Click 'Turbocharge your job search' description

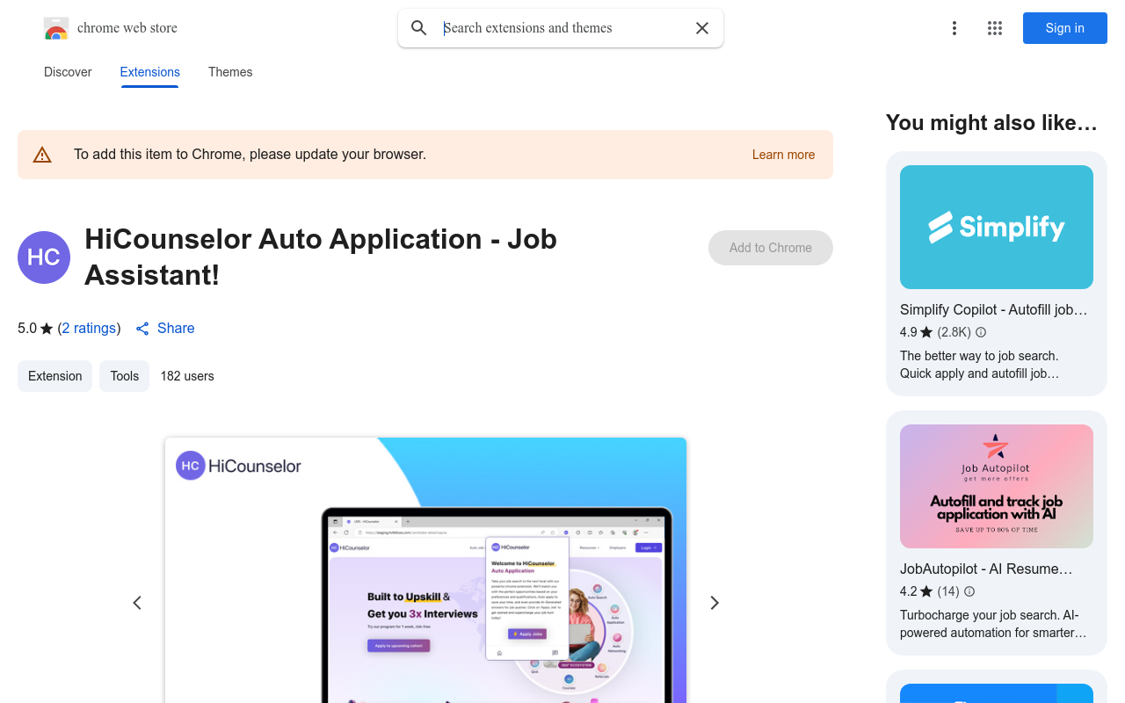point(993,624)
